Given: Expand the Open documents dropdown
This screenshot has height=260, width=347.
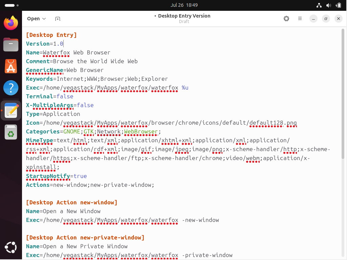Looking at the screenshot, I should (x=37, y=19).
